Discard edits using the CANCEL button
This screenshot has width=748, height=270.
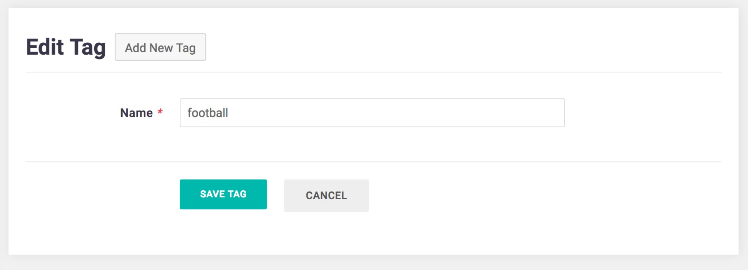(x=326, y=196)
